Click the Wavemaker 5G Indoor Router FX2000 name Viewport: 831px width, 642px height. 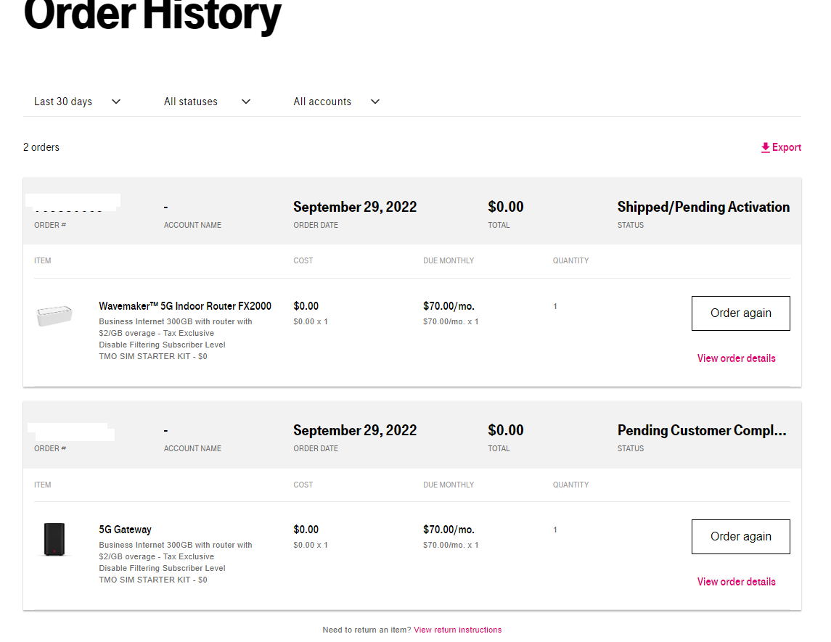coord(184,305)
